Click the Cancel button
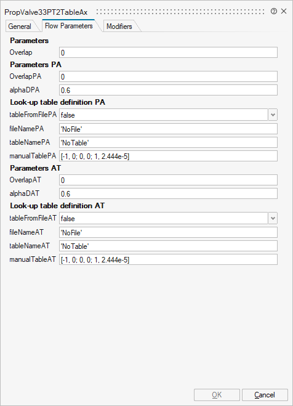Image resolution: width=293 pixels, height=406 pixels. pos(265,395)
